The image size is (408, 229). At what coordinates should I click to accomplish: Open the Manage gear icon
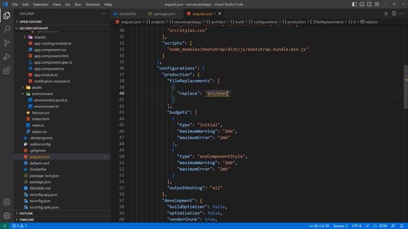coord(7,216)
